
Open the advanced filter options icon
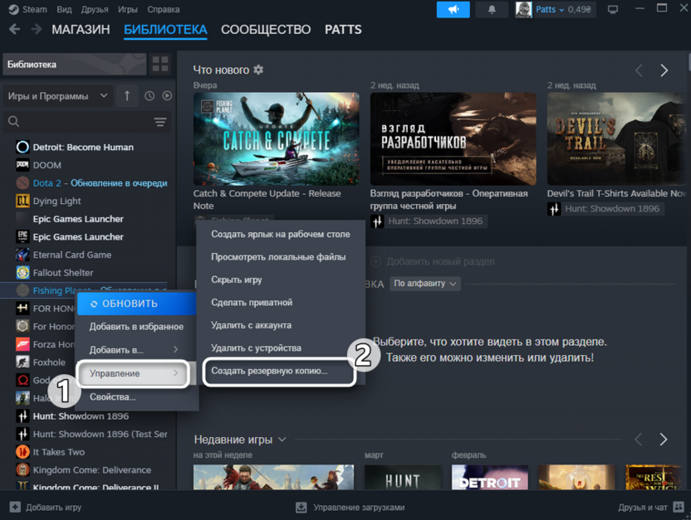click(x=160, y=122)
